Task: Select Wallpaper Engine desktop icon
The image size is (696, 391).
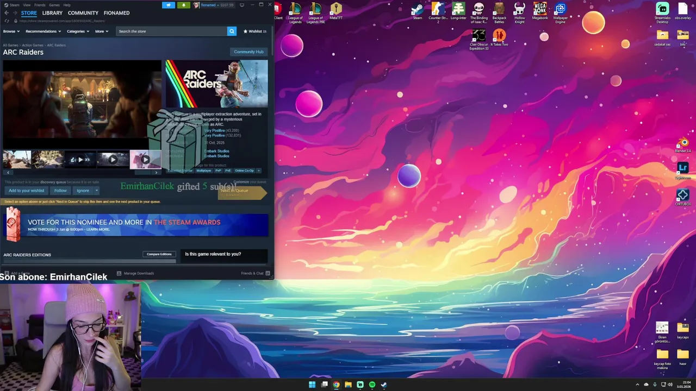Action: point(561,12)
